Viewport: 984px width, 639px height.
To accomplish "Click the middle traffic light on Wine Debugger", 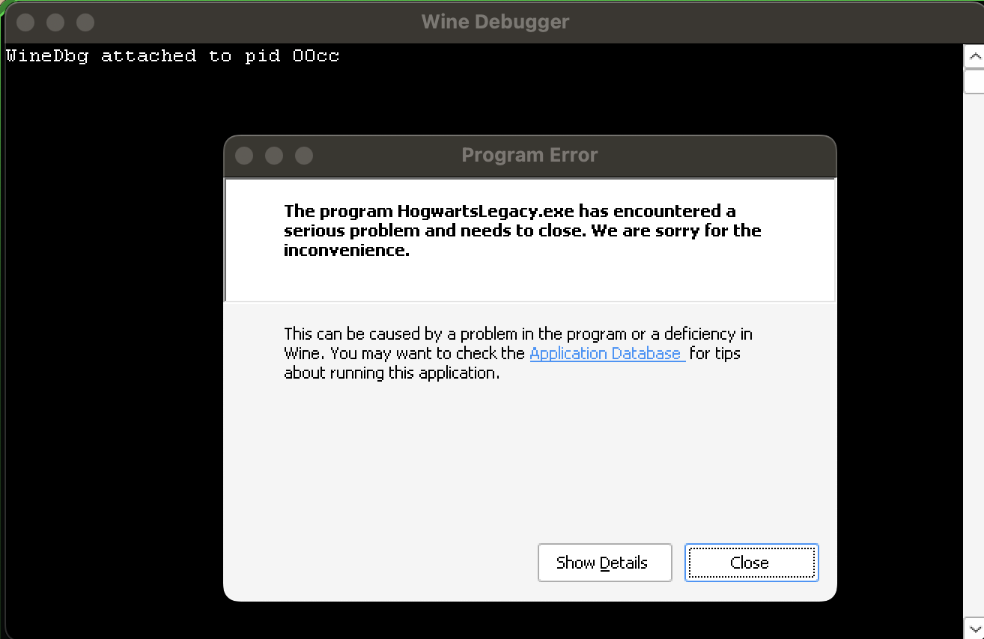I will (x=55, y=22).
